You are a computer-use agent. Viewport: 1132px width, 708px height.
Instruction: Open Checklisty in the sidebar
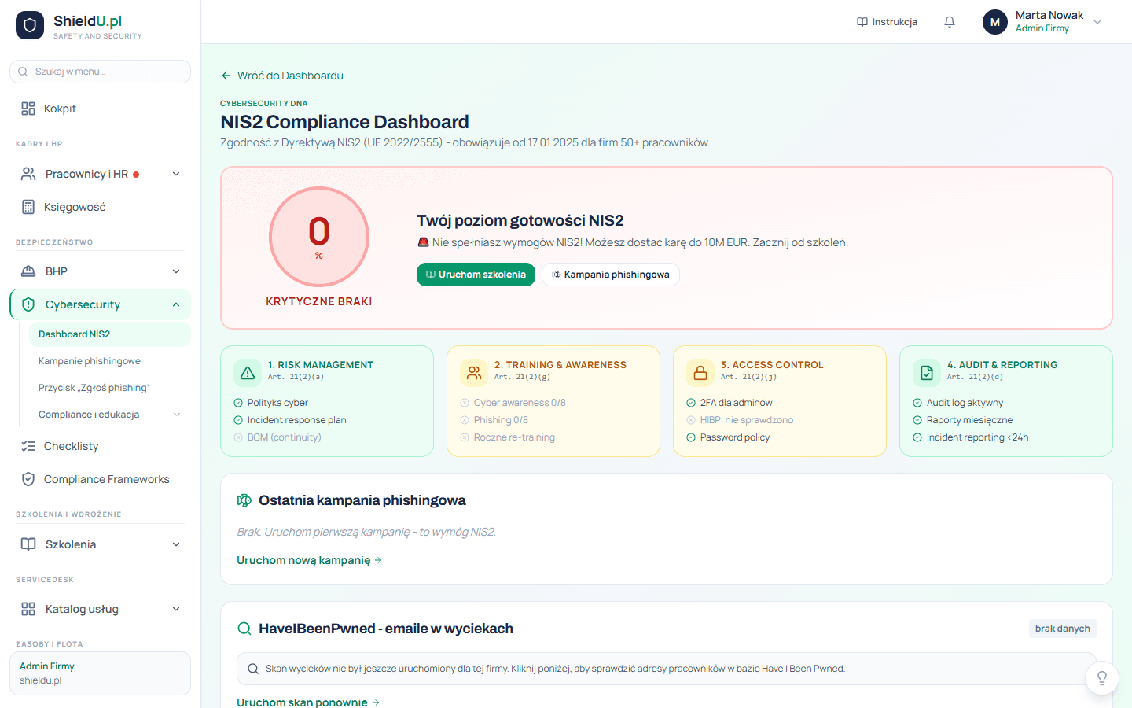[100, 446]
